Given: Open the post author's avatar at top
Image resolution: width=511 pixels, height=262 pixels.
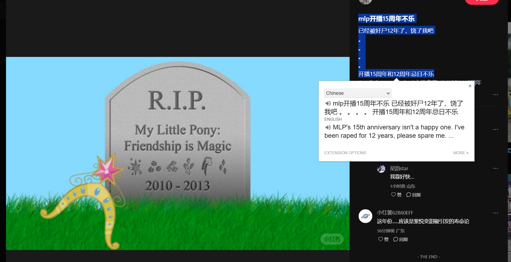Looking at the screenshot, I should (365, 1).
